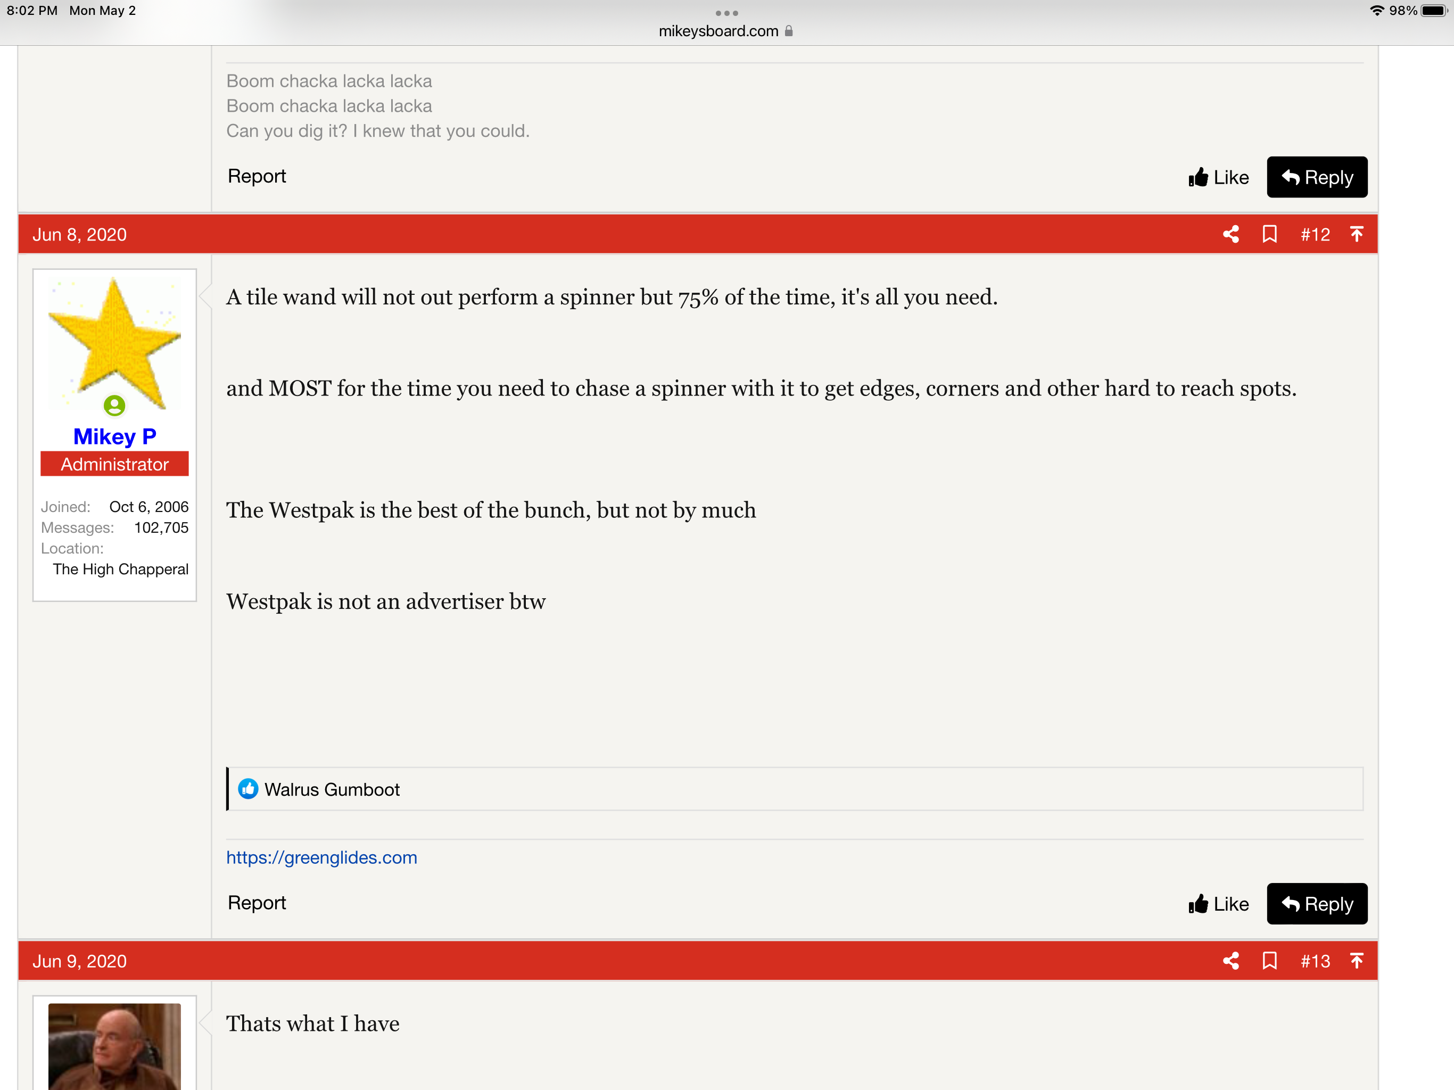View Walrus Gumboot in likes list
The image size is (1454, 1090).
[x=331, y=790]
